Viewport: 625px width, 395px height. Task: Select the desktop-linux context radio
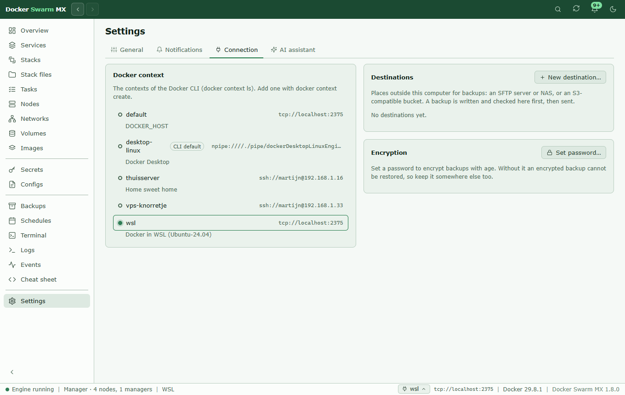tap(120, 147)
